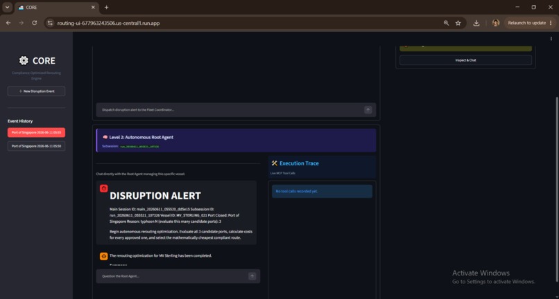Click the CORE gear logo icon
This screenshot has height=299, width=559.
coord(24,60)
